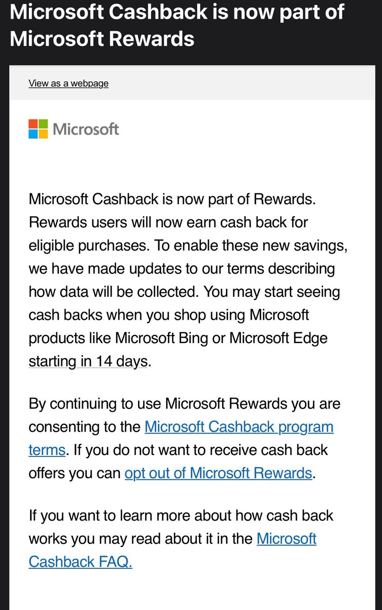Viewport: 382px width, 610px height.
Task: Open the Microsoft Cashback program link
Action: point(239,426)
